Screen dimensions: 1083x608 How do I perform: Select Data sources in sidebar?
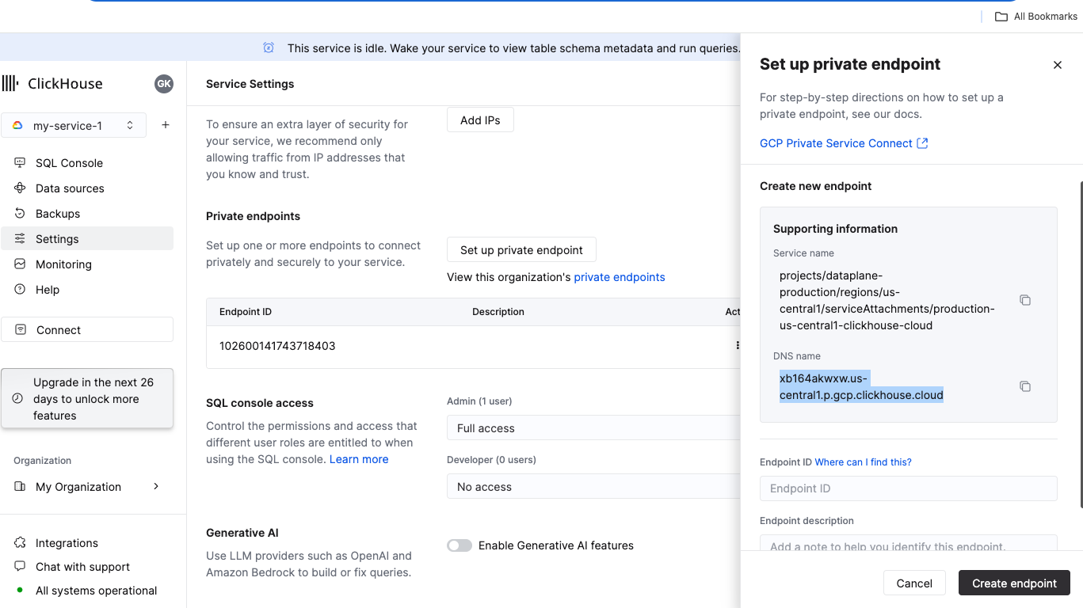(x=70, y=188)
